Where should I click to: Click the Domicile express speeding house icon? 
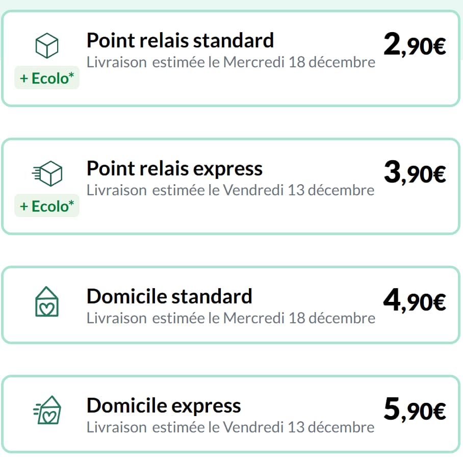(x=47, y=409)
